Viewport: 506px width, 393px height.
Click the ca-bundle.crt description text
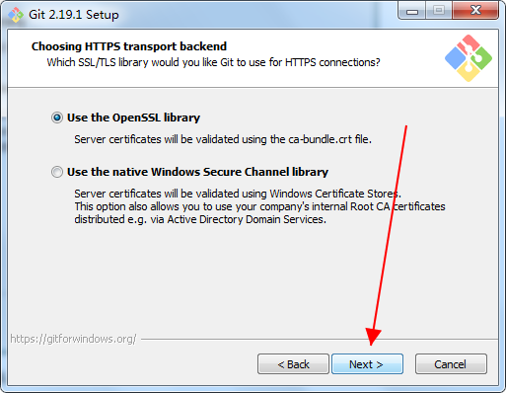(x=223, y=139)
